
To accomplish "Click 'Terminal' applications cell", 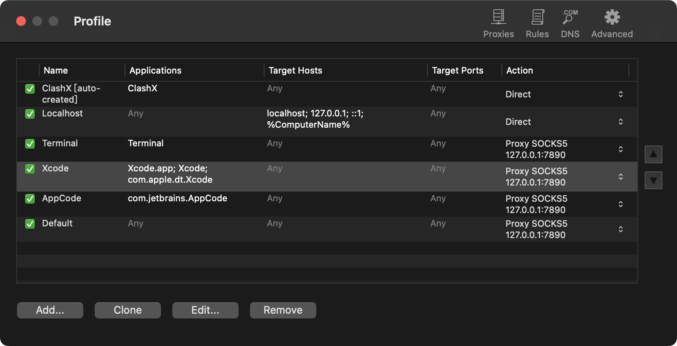I will coord(146,143).
